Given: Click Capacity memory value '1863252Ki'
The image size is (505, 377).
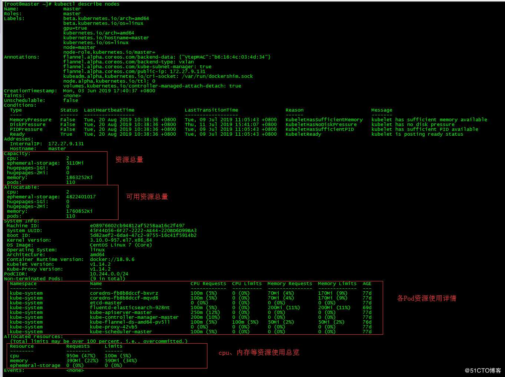Looking at the screenshot, I should (79, 178).
